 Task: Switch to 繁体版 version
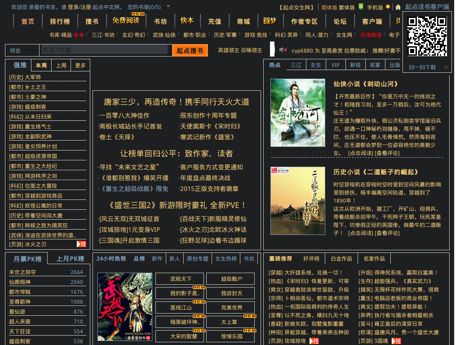pyautogui.click(x=346, y=7)
